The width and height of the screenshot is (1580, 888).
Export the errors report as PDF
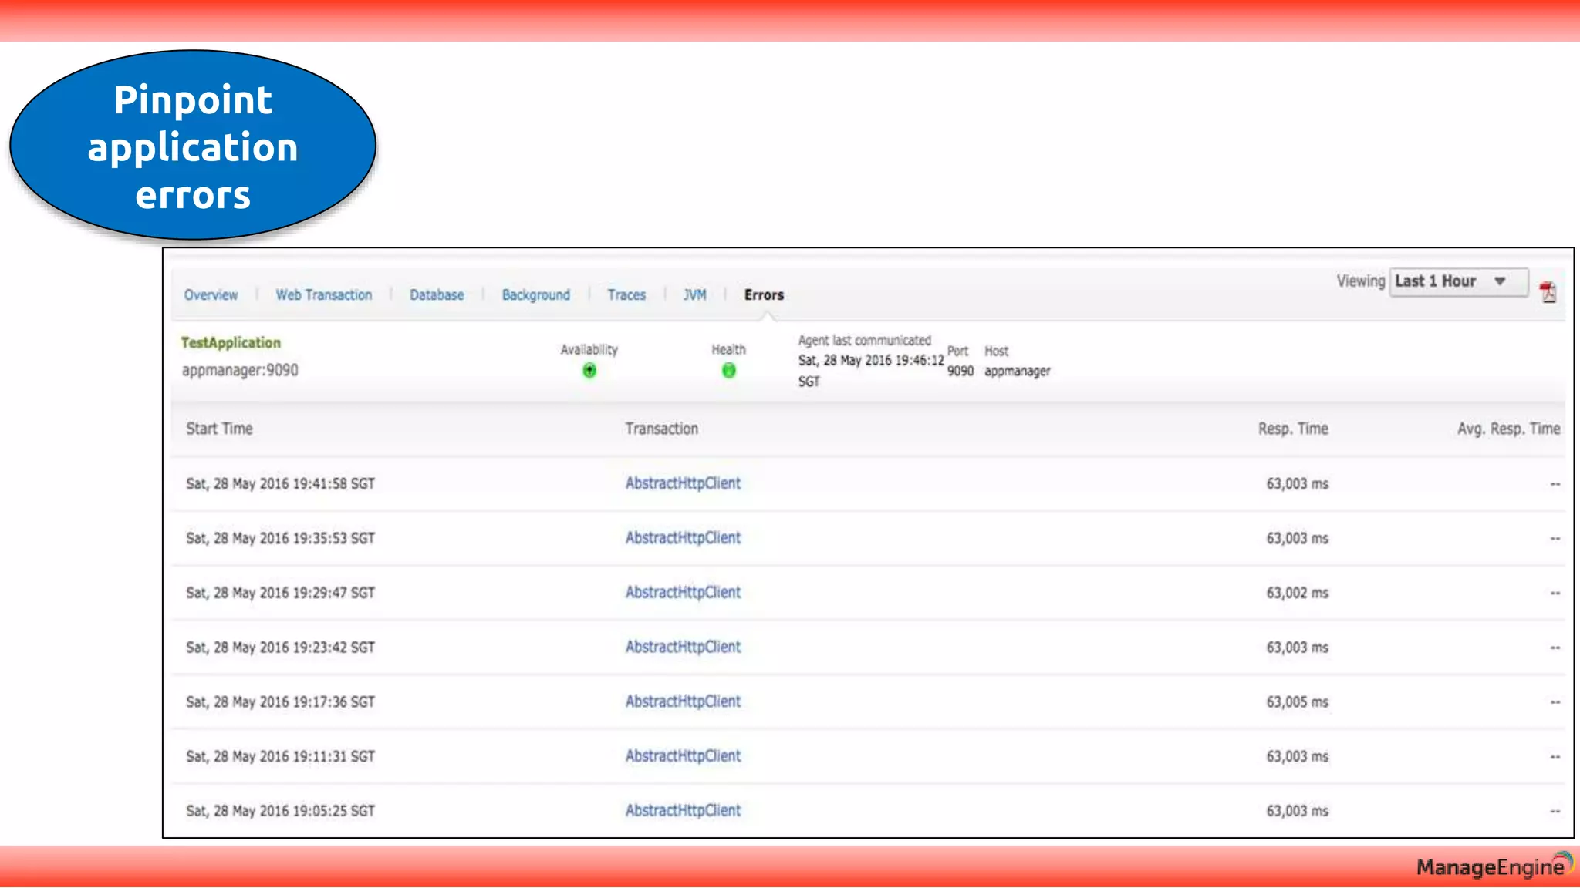[x=1548, y=293]
